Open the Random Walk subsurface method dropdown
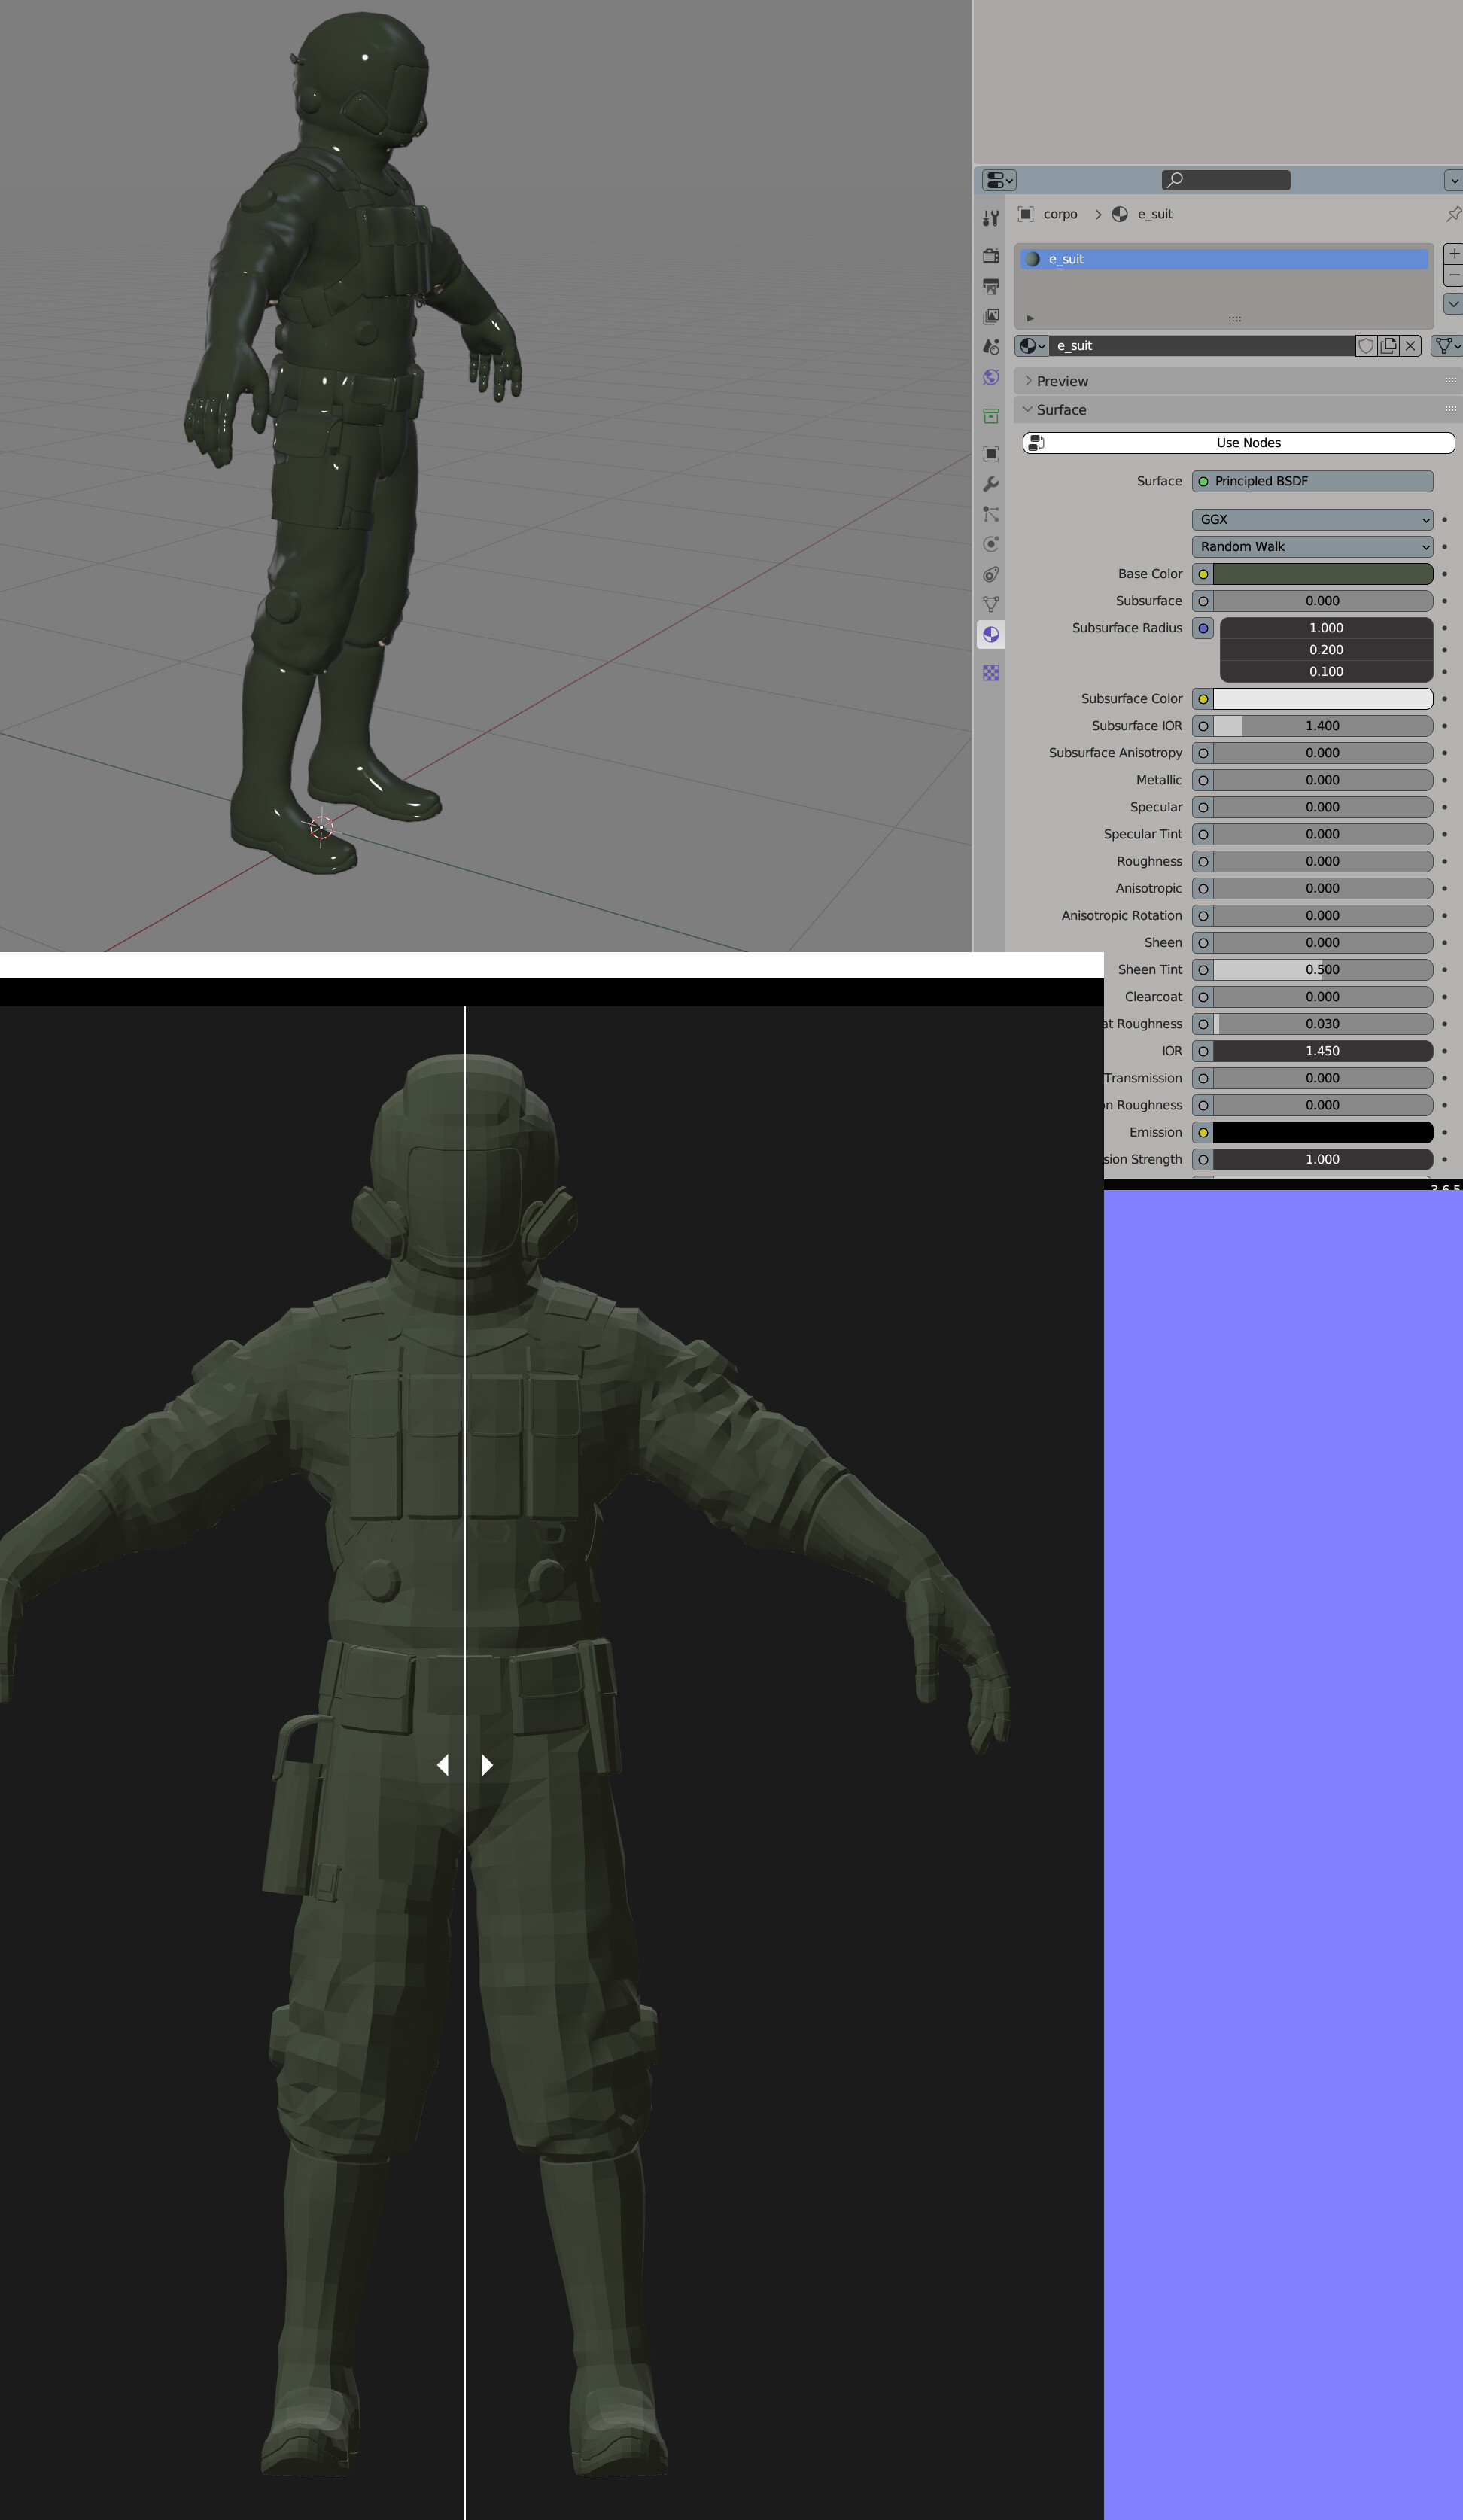 coord(1312,547)
